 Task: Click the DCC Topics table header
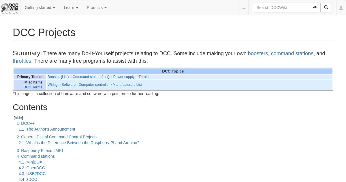(173, 71)
